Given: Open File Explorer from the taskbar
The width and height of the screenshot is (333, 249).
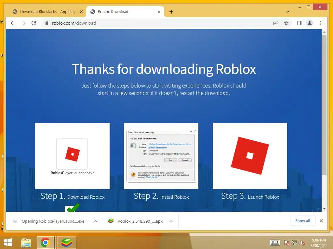Looking at the screenshot, I should [x=26, y=243].
